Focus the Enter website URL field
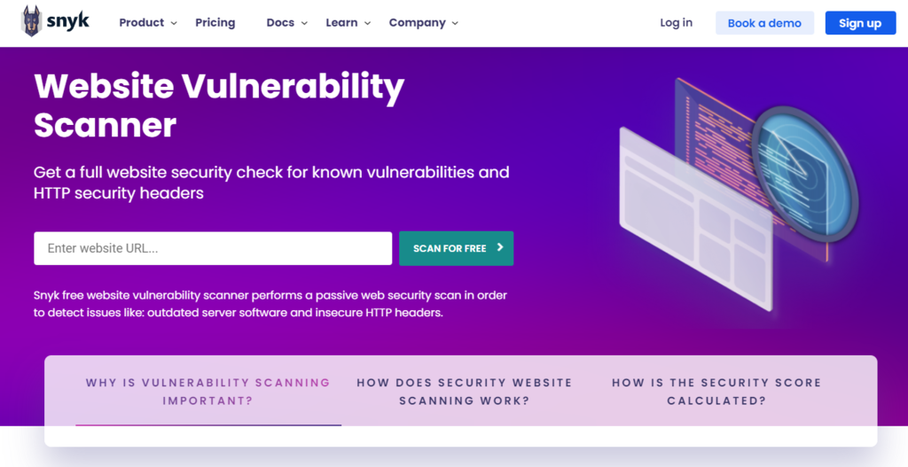The width and height of the screenshot is (908, 467). [213, 248]
